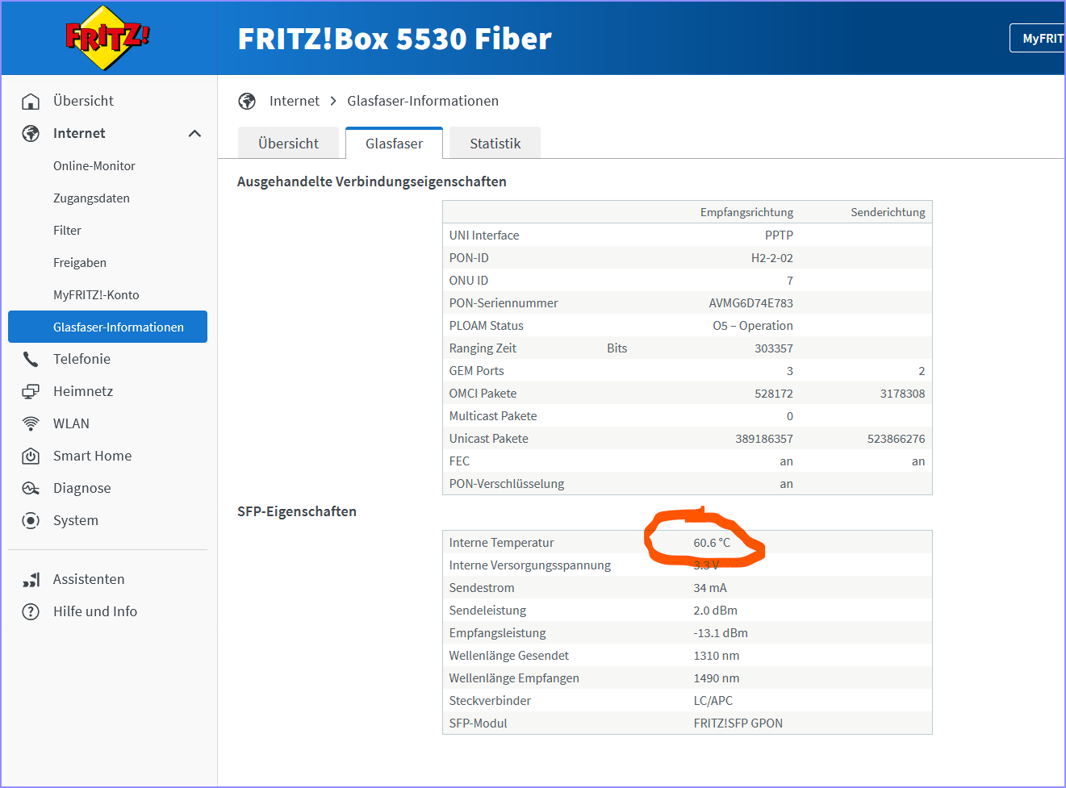Screen dimensions: 1066x788
Task: Click the OMCI Pakete sent value 3178308
Action: tap(903, 394)
